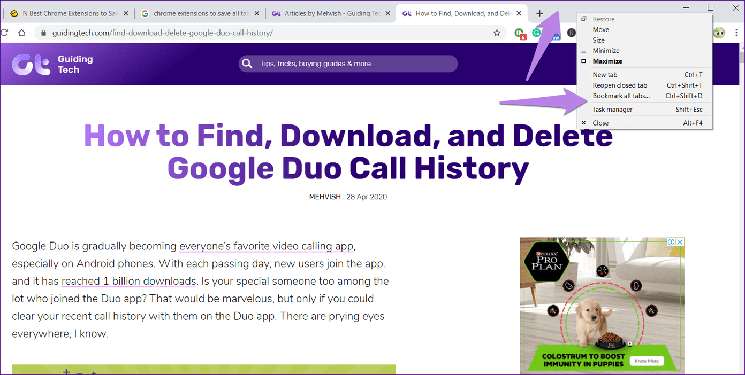The image size is (745, 375).
Task: Close the Articles by Mehvish tab
Action: click(x=387, y=13)
